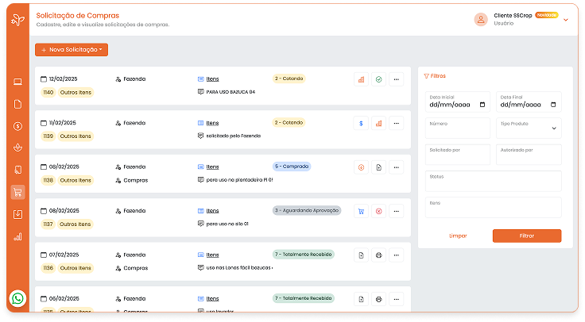Open Itens link on request 1139
The height and width of the screenshot is (322, 585).
212,123
